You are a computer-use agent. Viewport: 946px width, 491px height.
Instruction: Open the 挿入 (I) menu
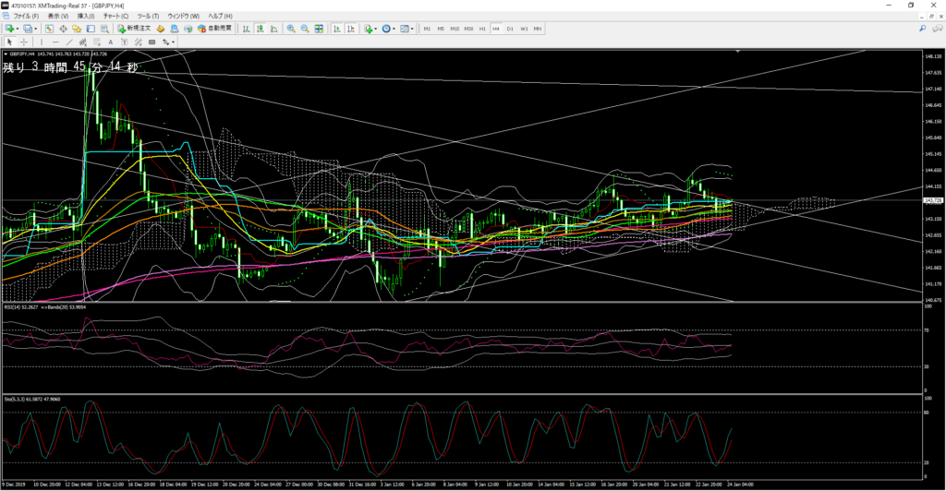pos(86,16)
